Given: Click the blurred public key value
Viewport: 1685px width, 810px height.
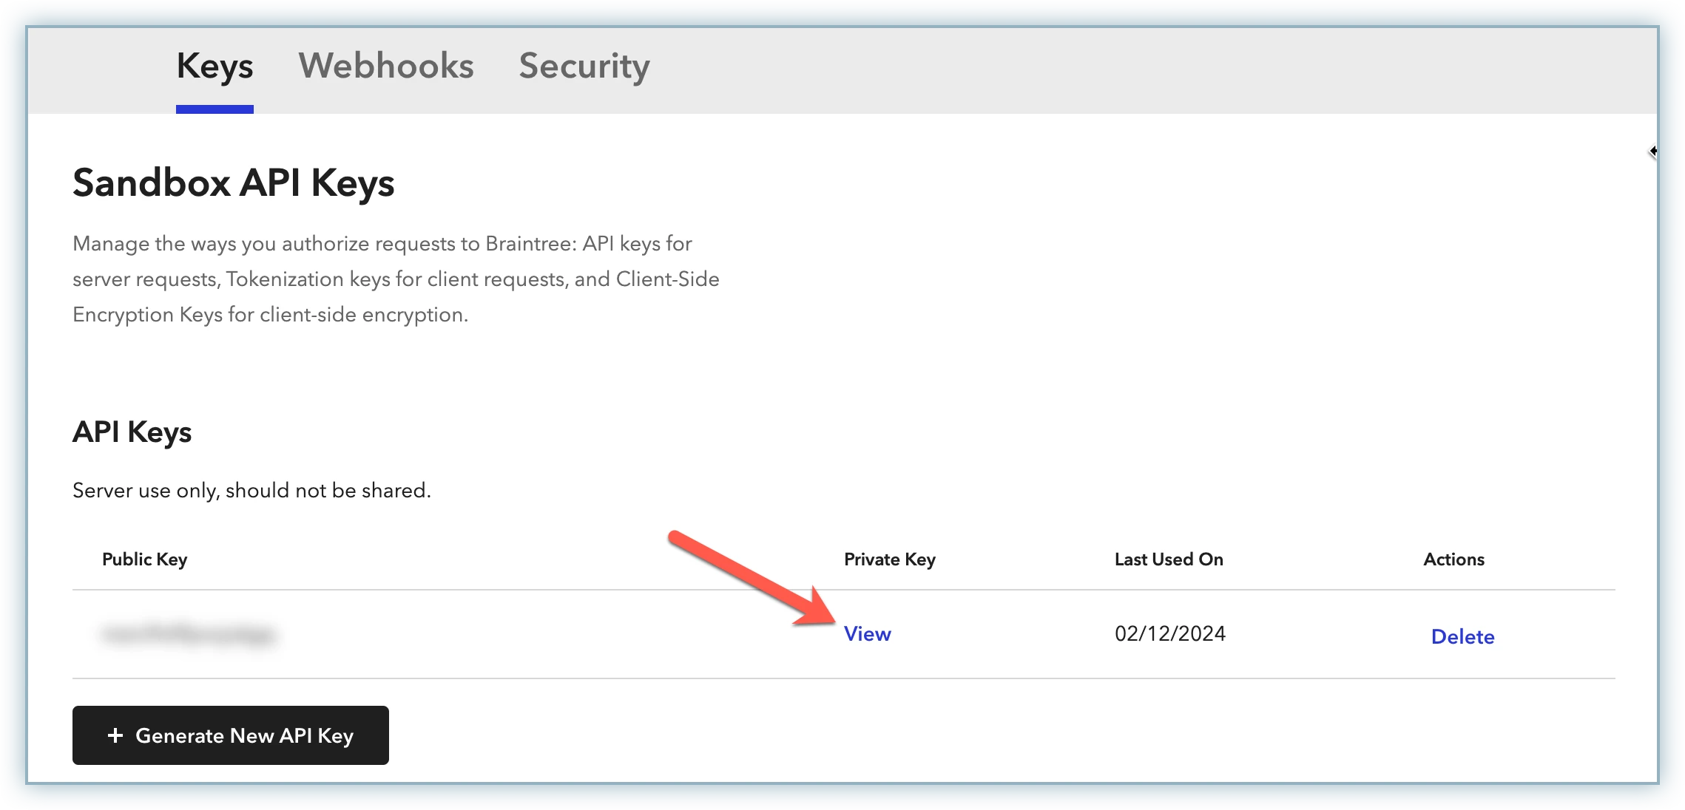Looking at the screenshot, I should pyautogui.click(x=189, y=635).
